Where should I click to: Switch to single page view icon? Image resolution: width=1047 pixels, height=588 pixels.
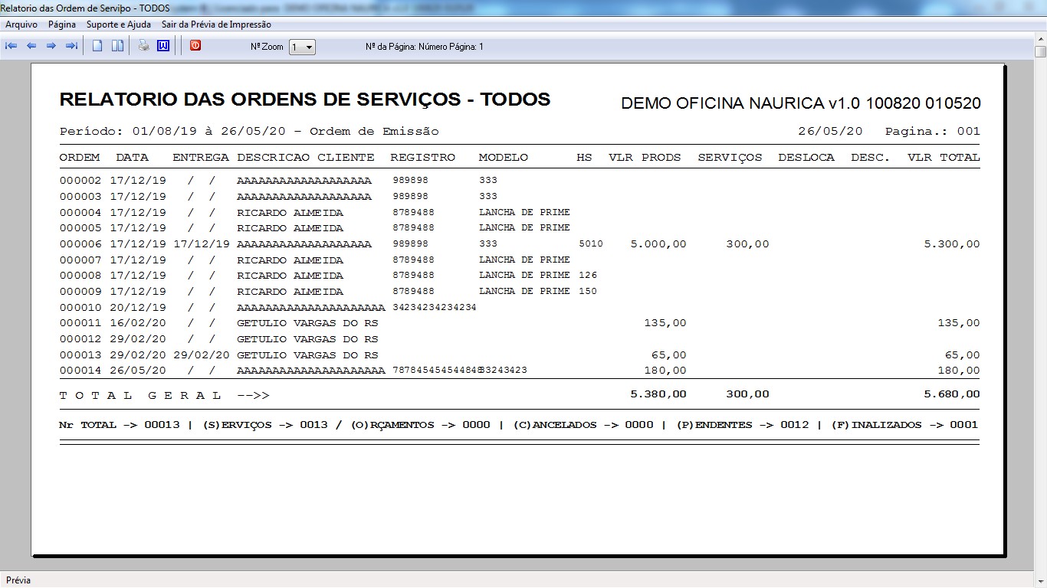(x=97, y=46)
